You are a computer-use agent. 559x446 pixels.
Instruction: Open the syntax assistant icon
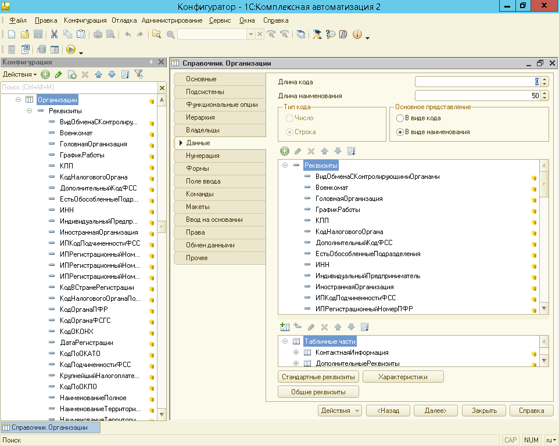click(x=317, y=34)
